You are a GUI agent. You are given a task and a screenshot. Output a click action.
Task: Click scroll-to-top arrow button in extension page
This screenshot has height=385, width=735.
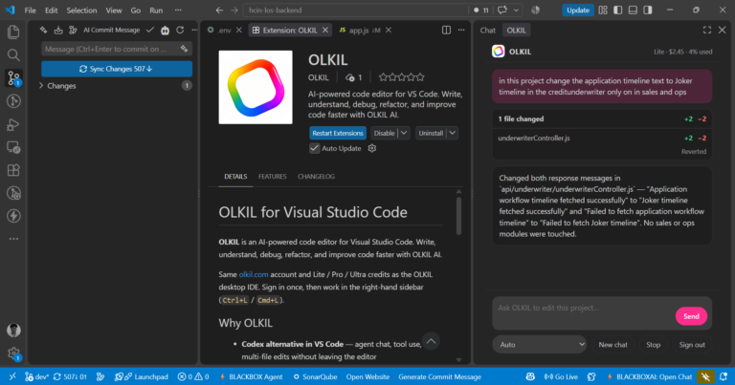[431, 341]
